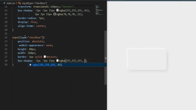The height and width of the screenshot is (110, 196).
Task: Click the "-webkit-appearance: none;" declaration
Action: click(x=35, y=45)
